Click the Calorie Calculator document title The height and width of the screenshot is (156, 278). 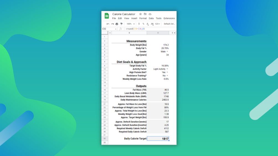(124, 14)
